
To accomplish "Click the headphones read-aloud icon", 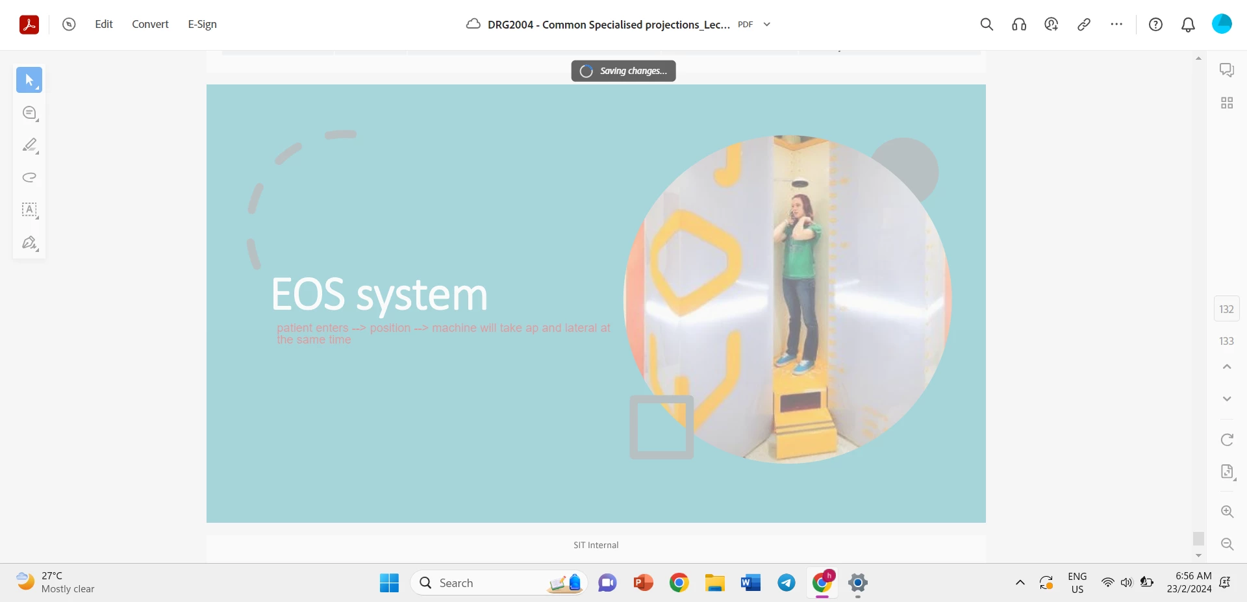I will 1019,25.
